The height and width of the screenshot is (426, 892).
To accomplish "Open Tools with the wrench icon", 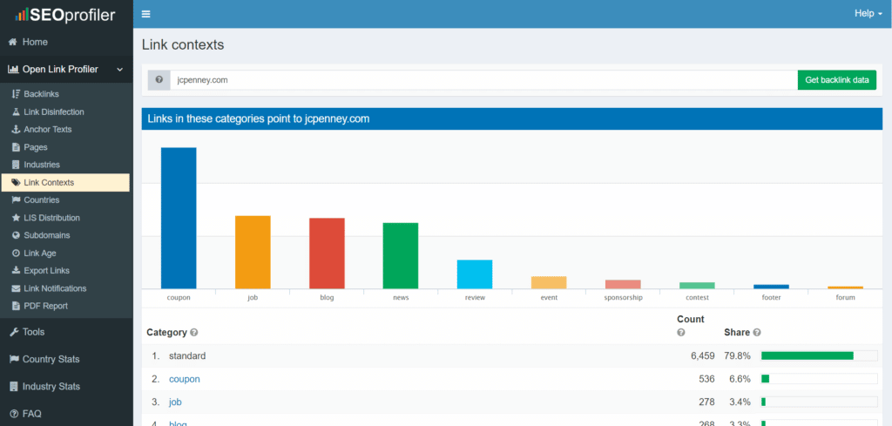I will pos(14,332).
